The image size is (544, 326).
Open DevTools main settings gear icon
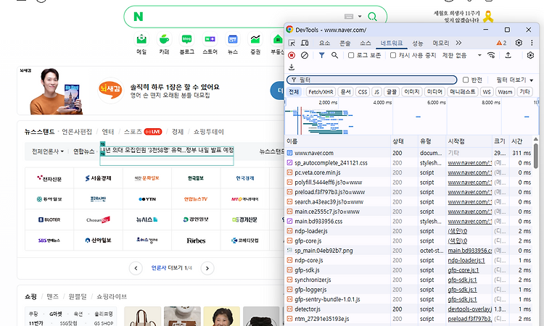point(519,43)
